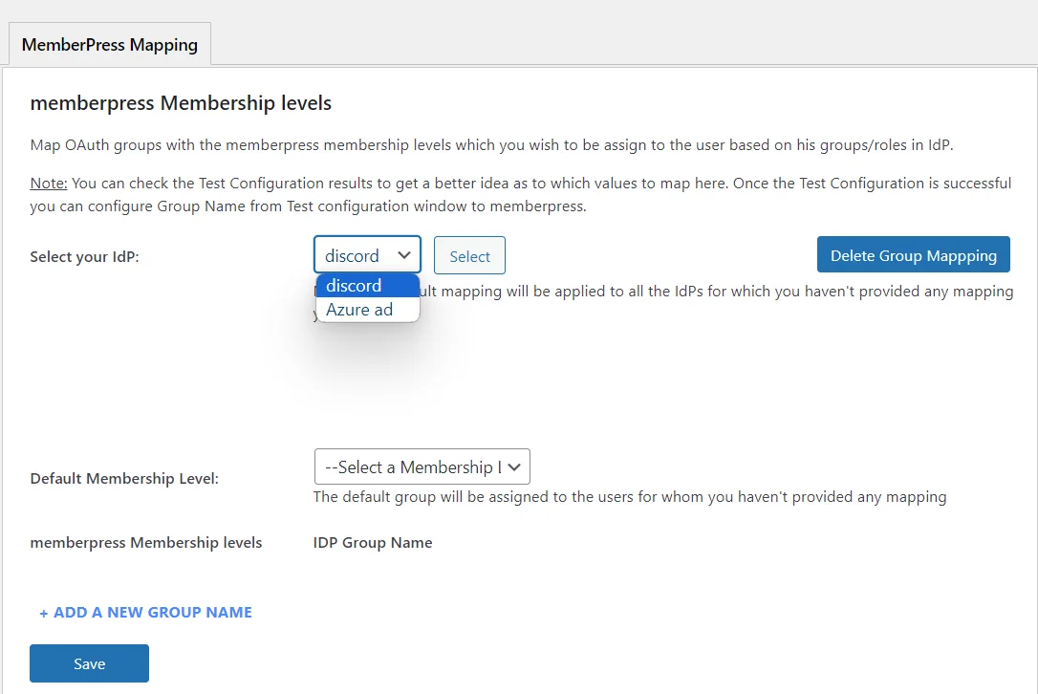Expand the Default Membership Level dropdown

pyautogui.click(x=422, y=466)
